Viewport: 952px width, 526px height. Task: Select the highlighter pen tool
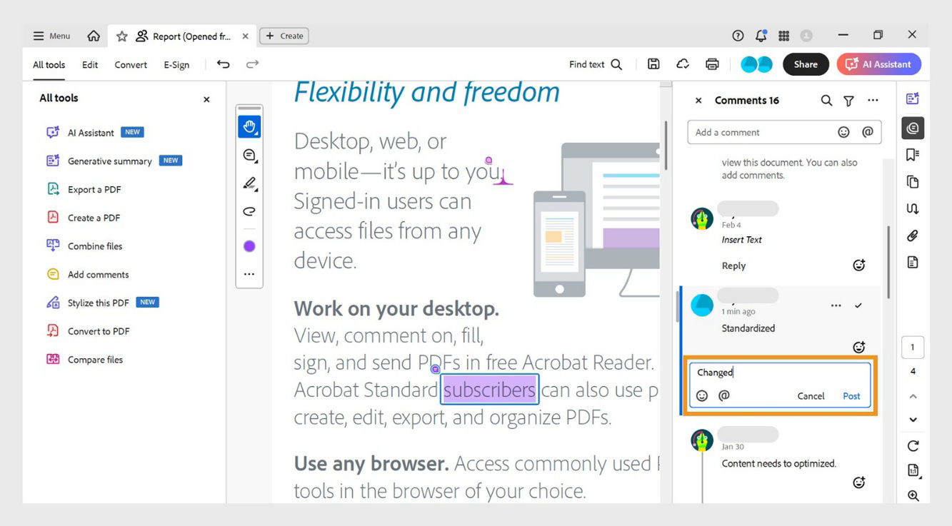(249, 184)
